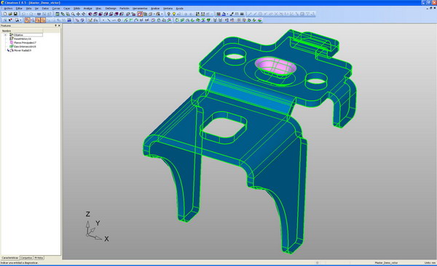Click the Save diskette icon
Viewport: 437px width, 266px height.
click(x=15, y=14)
